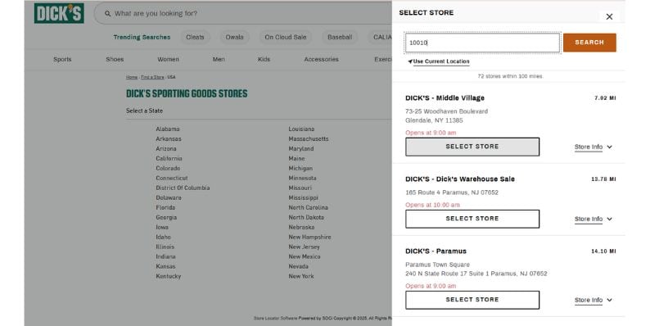
Task: Open the Iowa state link
Action: tap(162, 227)
